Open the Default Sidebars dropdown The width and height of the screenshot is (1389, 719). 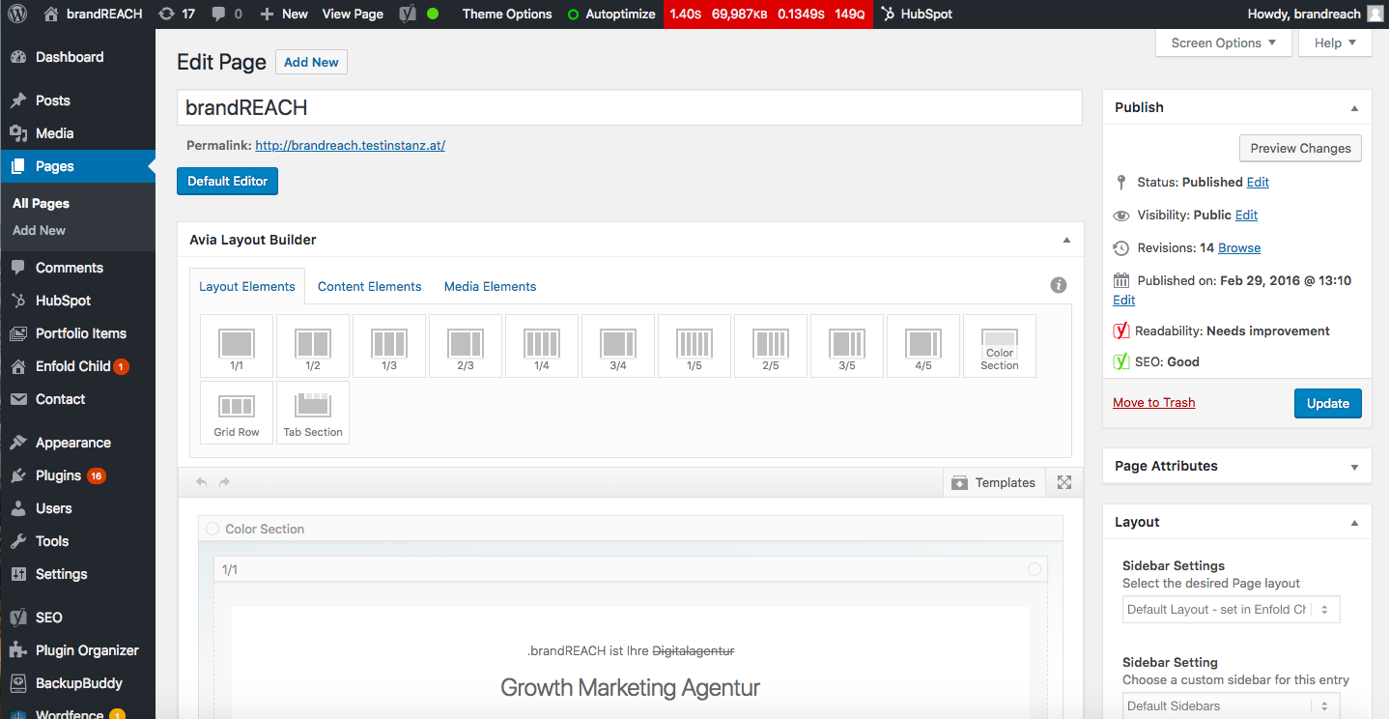click(1232, 706)
